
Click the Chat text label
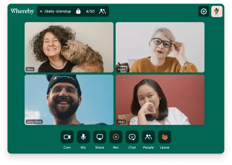[x=132, y=147]
